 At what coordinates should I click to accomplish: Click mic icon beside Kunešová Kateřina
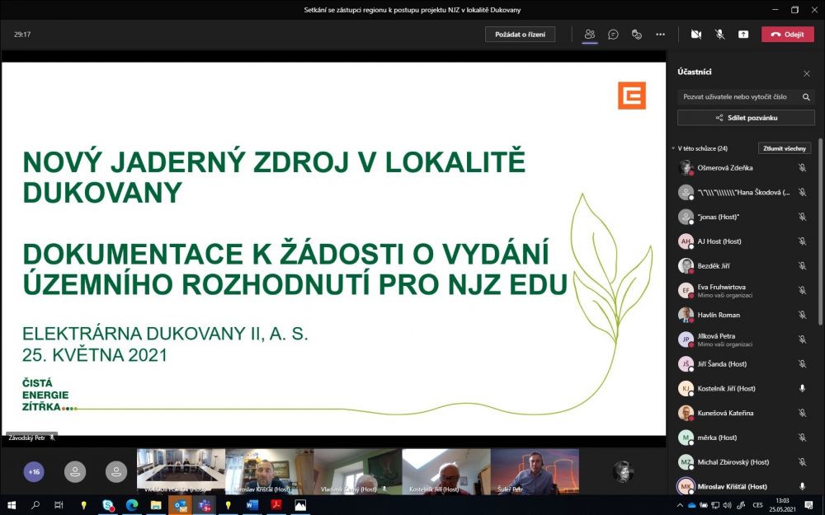[x=803, y=413]
